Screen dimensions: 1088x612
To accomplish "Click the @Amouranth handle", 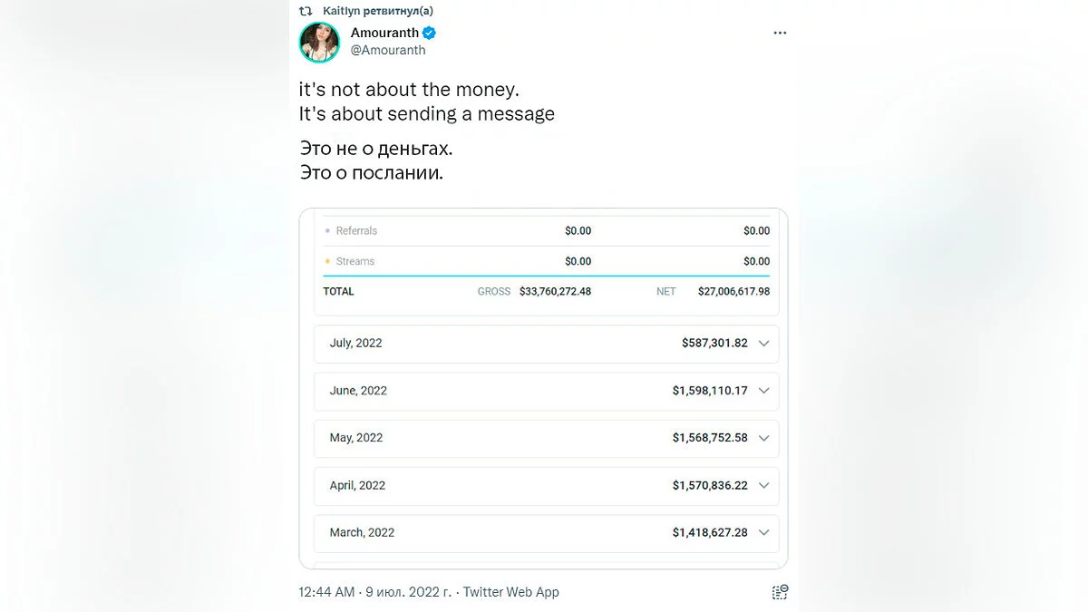I will tap(388, 51).
